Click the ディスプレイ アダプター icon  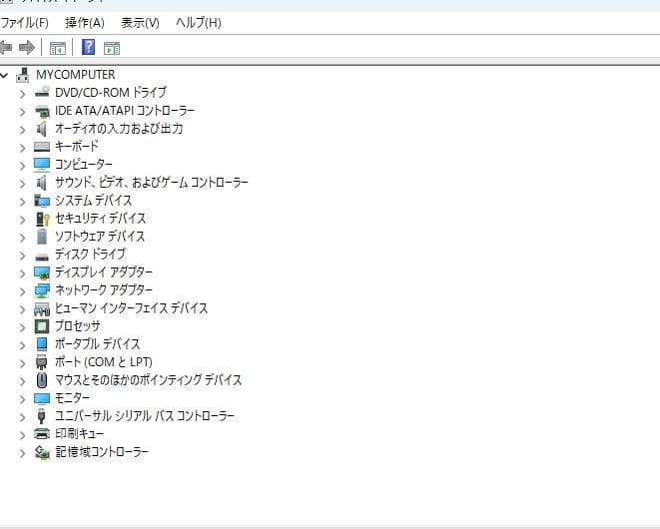click(42, 272)
